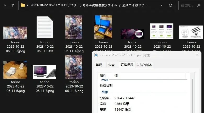Select torino 06-11 6.png keypad thumbnail
204x113 pixels.
15,70
